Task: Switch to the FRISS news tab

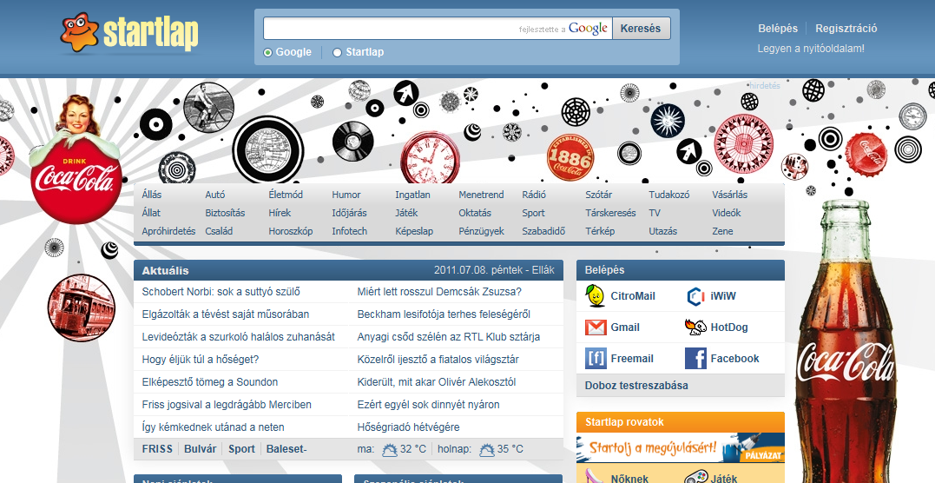Action: coord(157,449)
